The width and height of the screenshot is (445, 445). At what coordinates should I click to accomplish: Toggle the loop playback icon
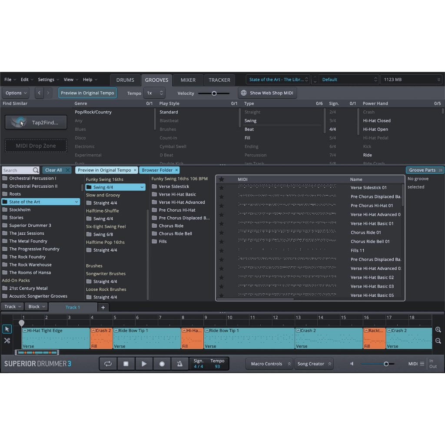(x=108, y=364)
